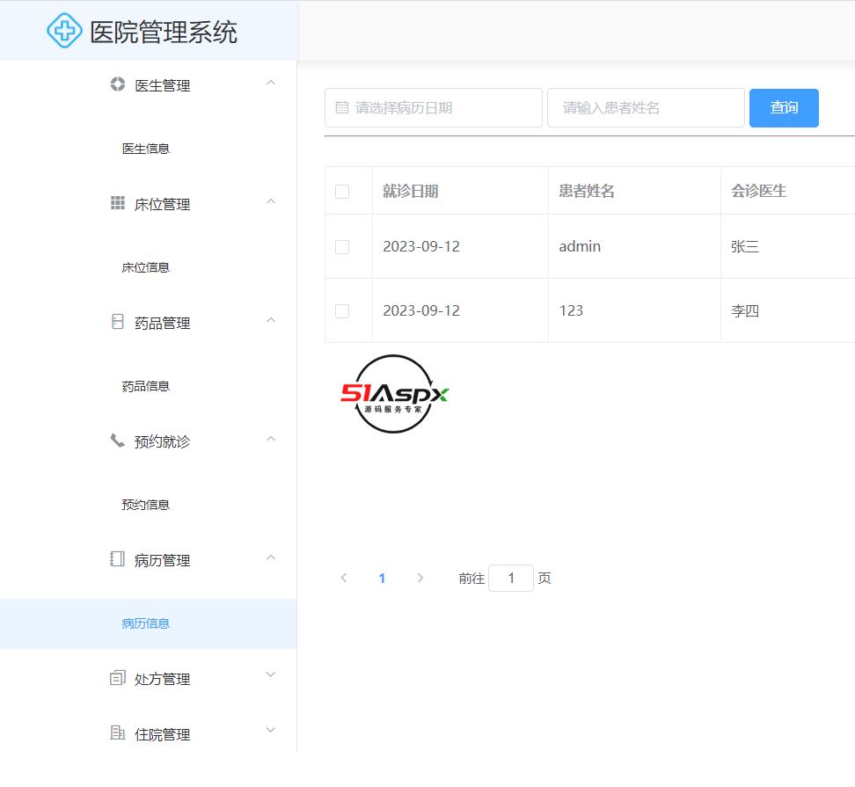
Task: Open the 医生信息 menu item
Action: [x=146, y=149]
